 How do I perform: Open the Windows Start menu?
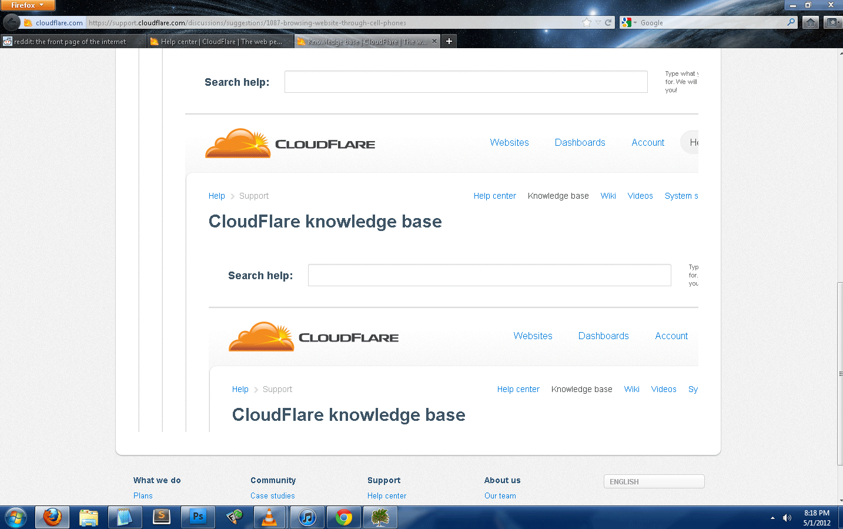[x=15, y=517]
